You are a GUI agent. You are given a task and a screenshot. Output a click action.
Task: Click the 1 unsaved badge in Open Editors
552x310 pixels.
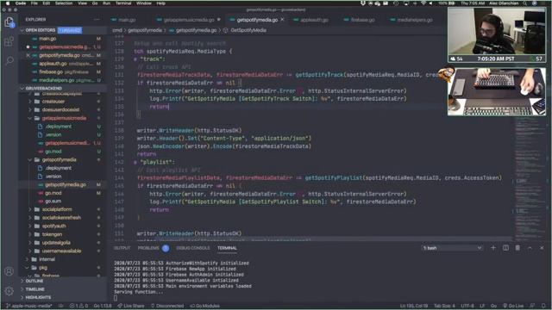[x=70, y=30]
